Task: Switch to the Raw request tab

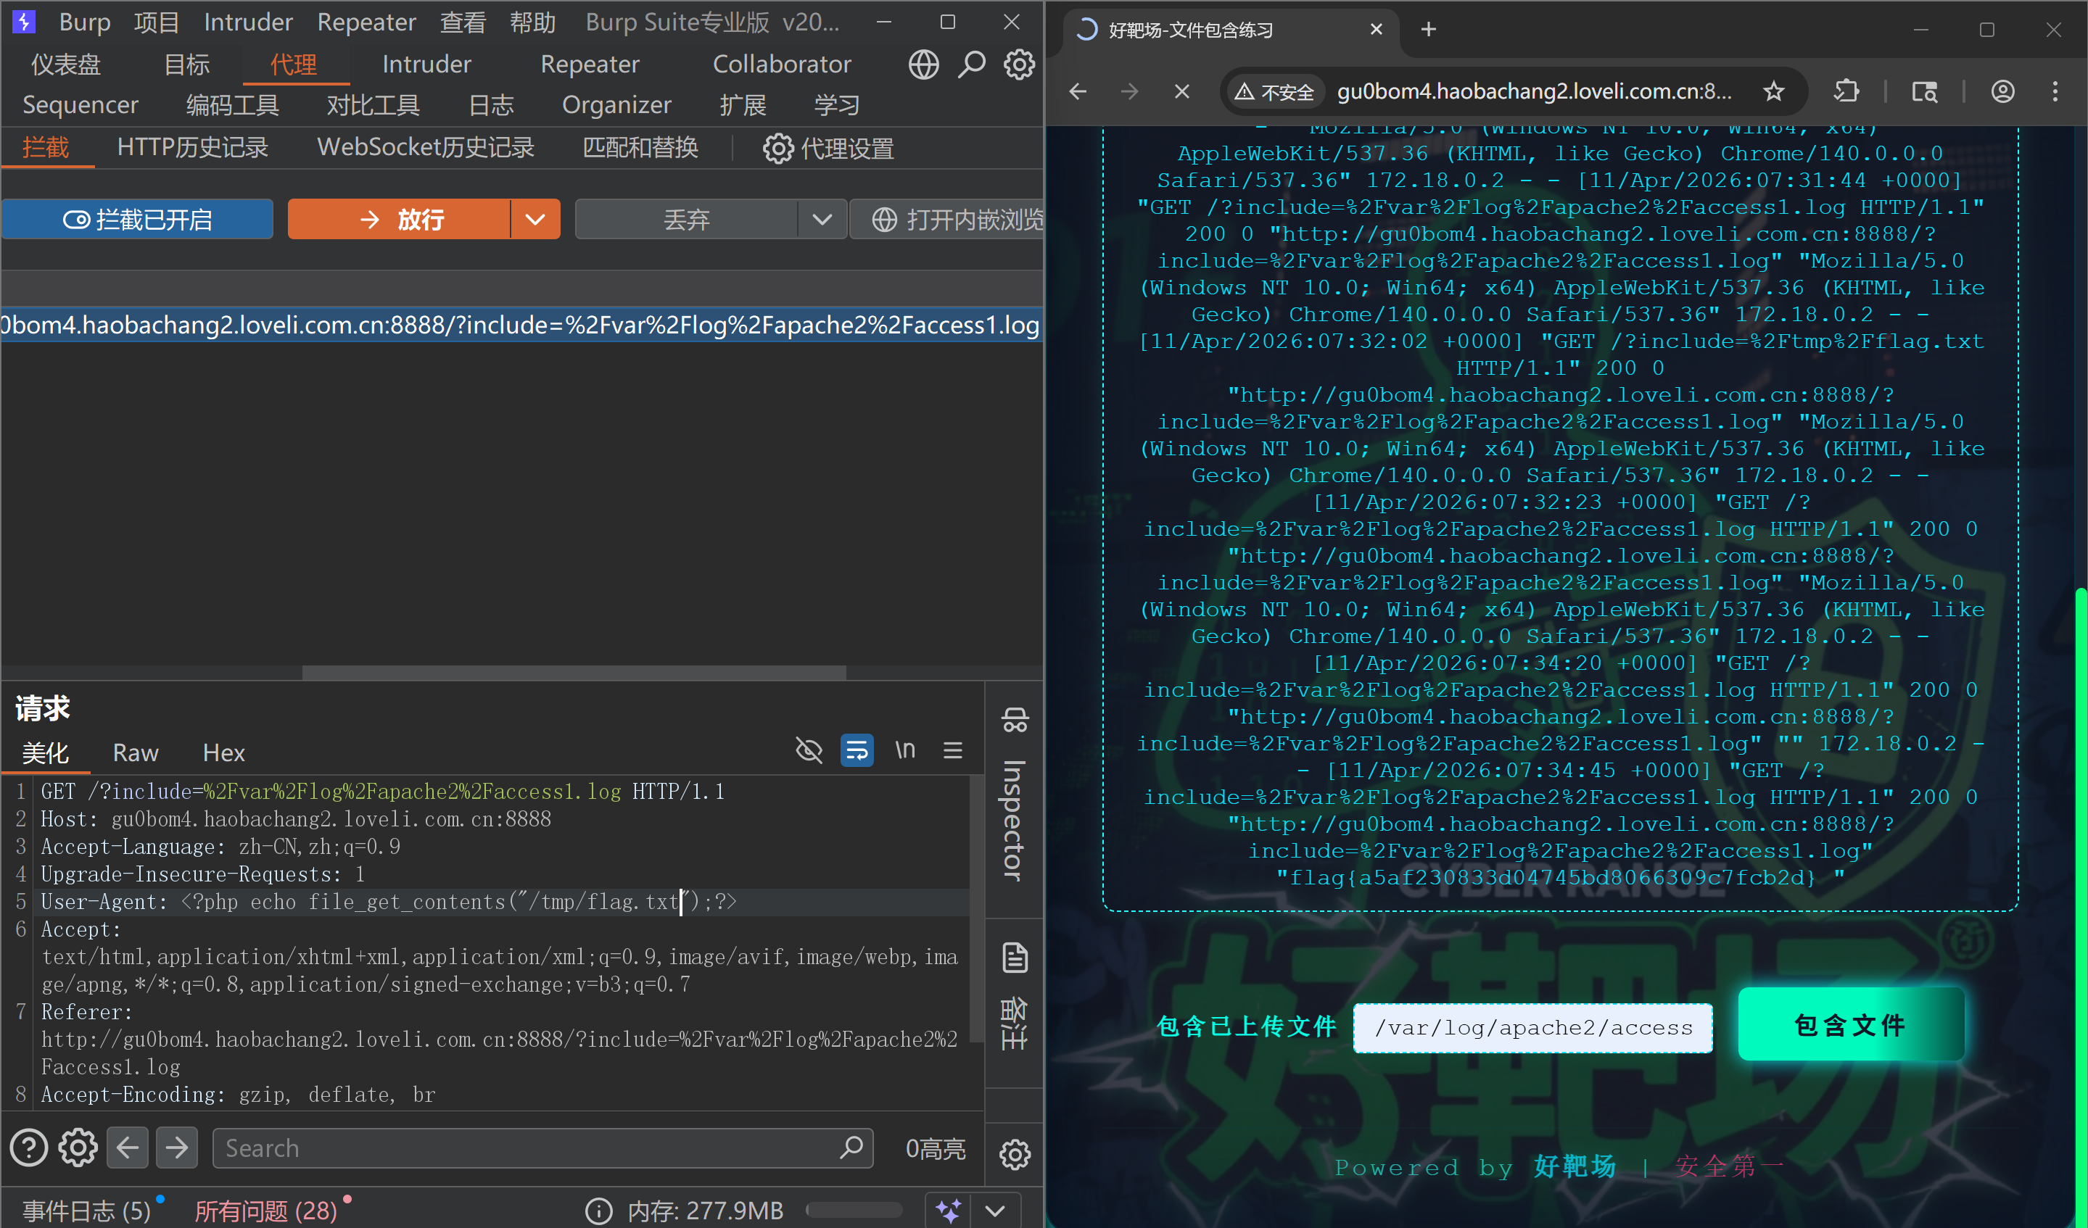Action: click(x=135, y=752)
